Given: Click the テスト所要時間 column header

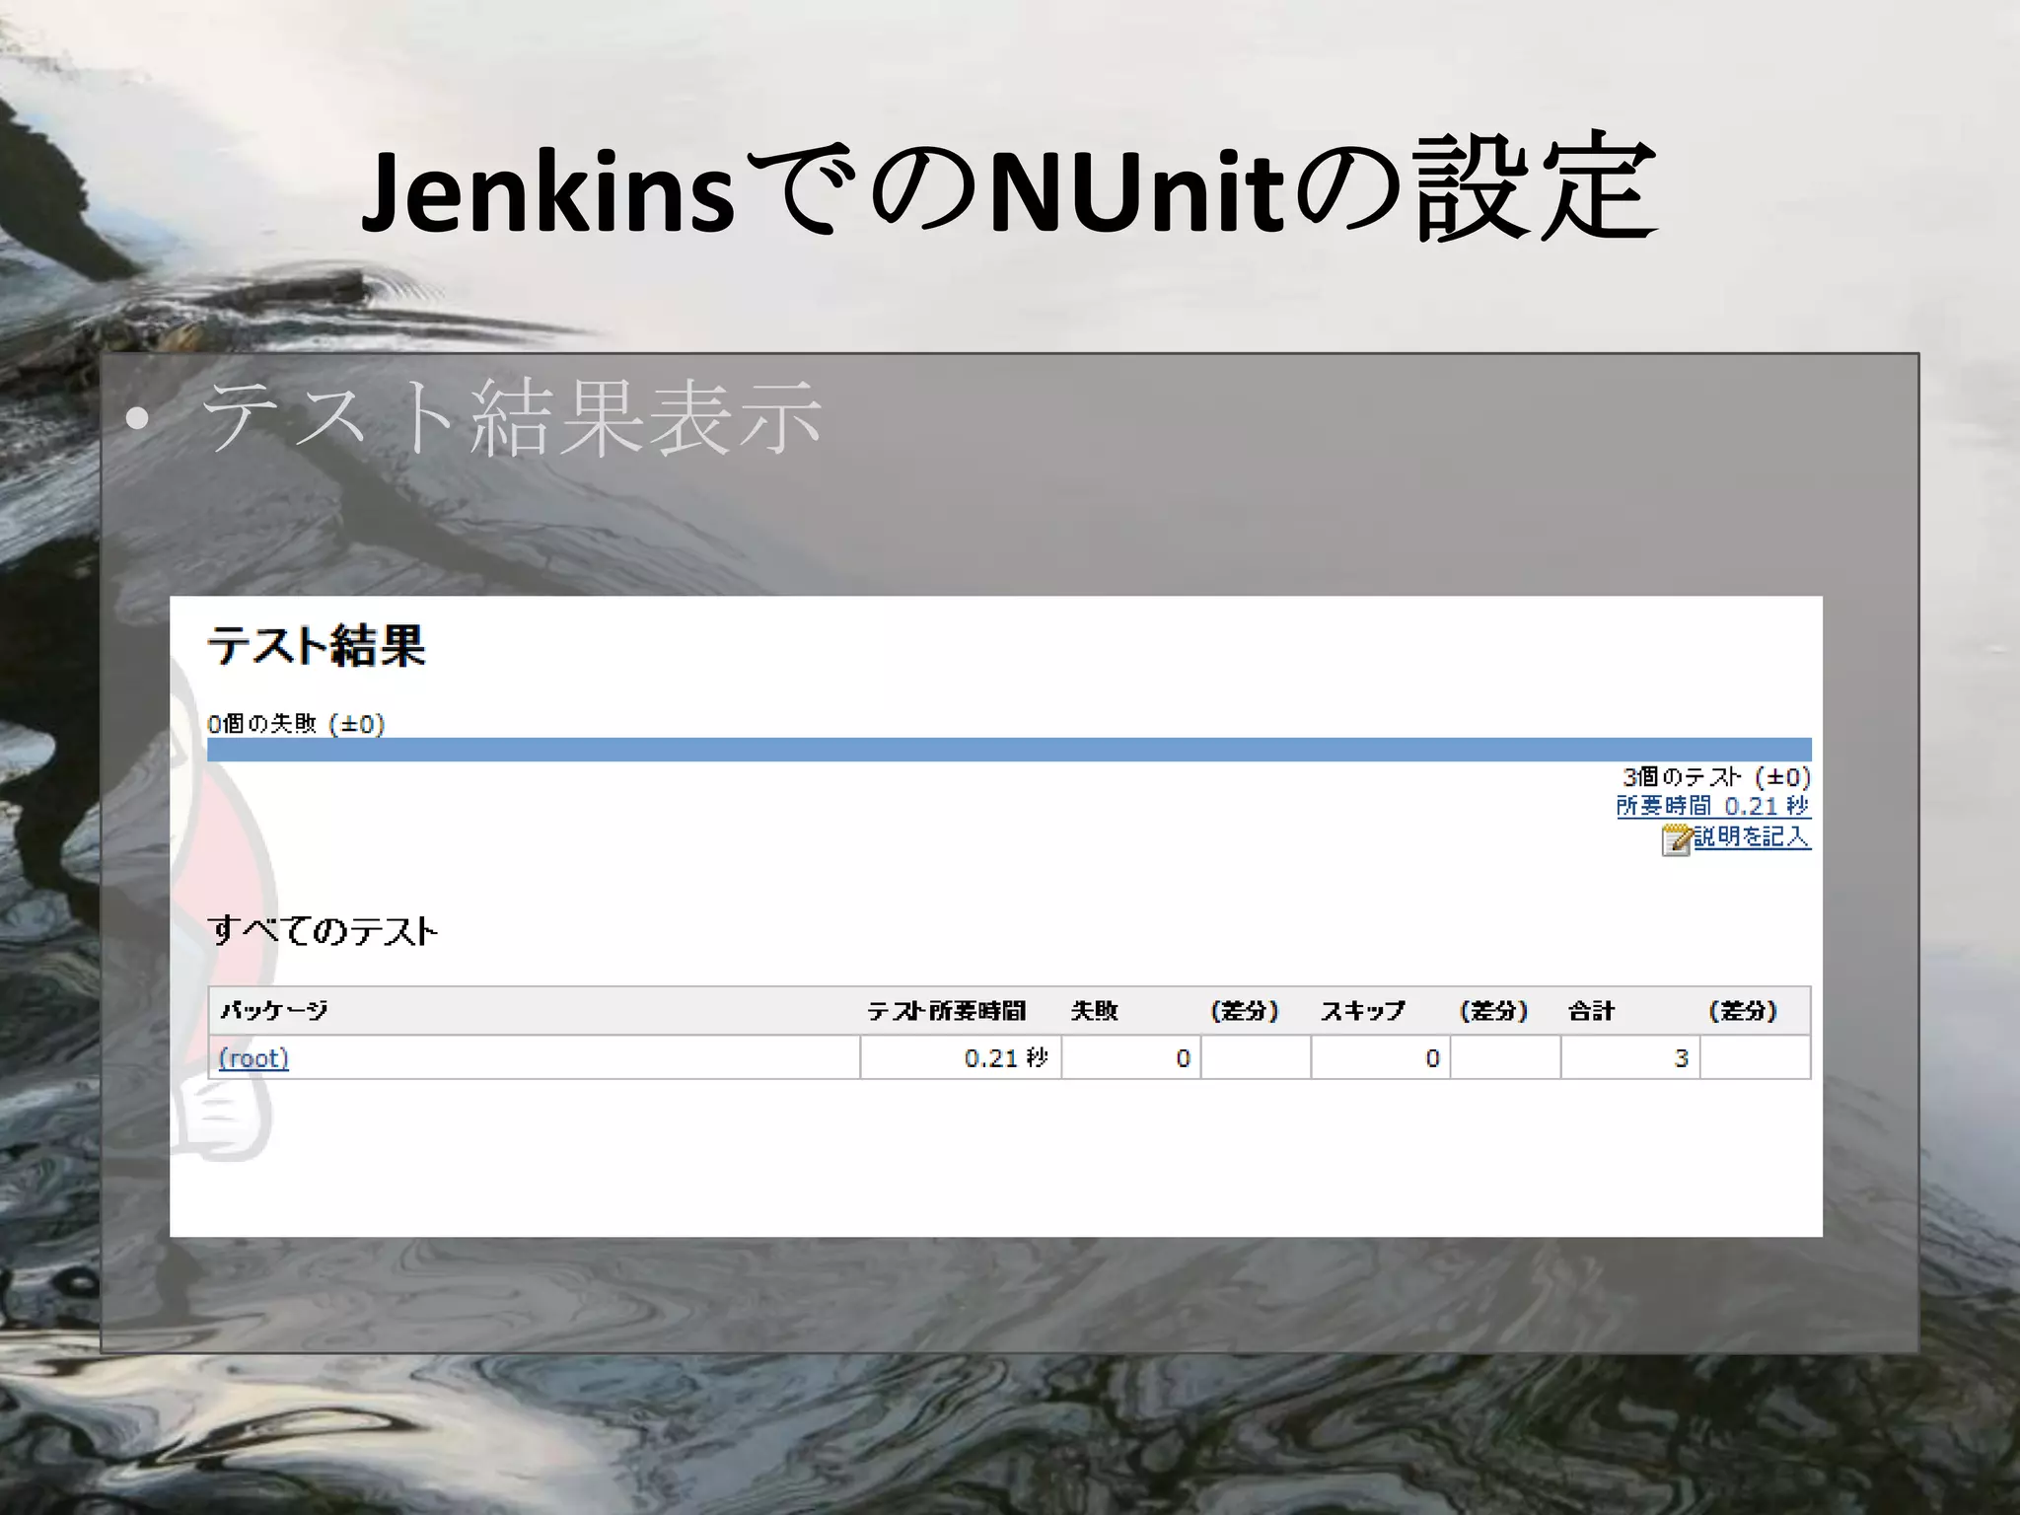Looking at the screenshot, I should coord(946,1011).
